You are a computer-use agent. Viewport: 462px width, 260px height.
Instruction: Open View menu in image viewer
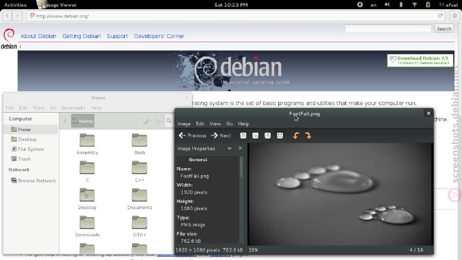[x=215, y=124]
